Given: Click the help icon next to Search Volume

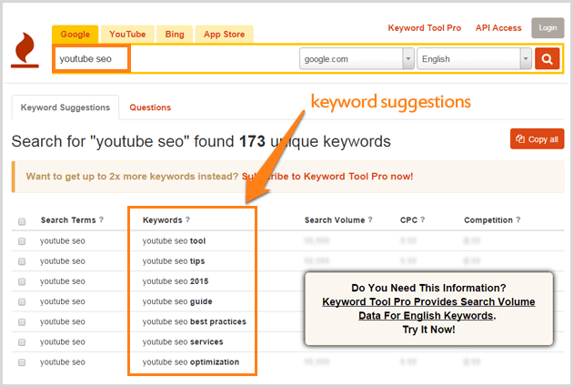Looking at the screenshot, I should 370,219.
